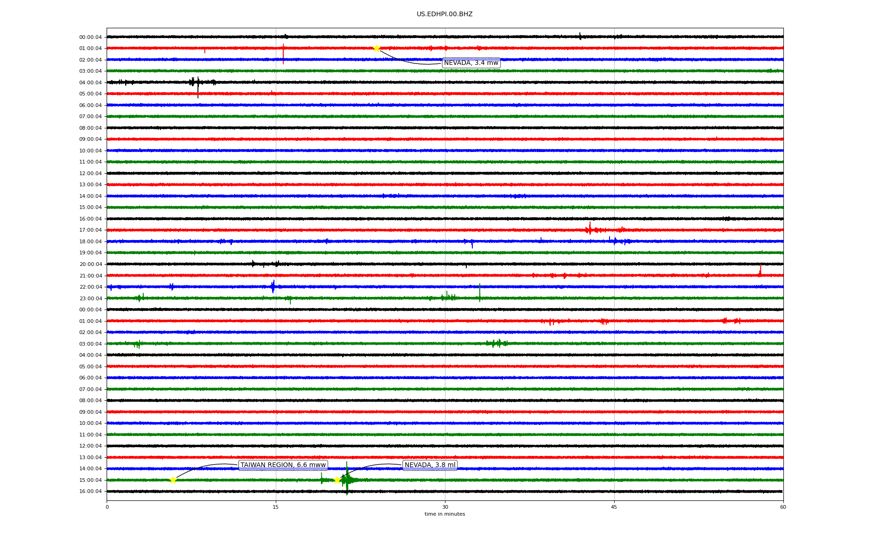The image size is (890, 556).
Task: Click the large green spike on the 15:00:04 trace
Action: point(347,479)
